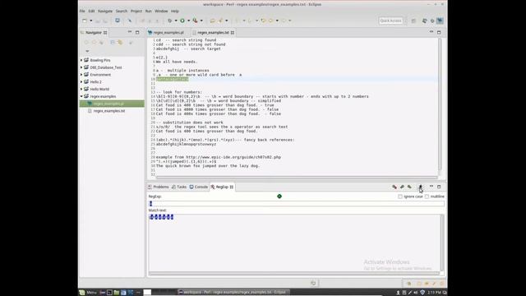Expand the Hello World project
The image size is (526, 296).
click(x=81, y=89)
